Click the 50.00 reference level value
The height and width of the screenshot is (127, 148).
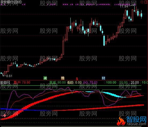[x=123, y=83]
